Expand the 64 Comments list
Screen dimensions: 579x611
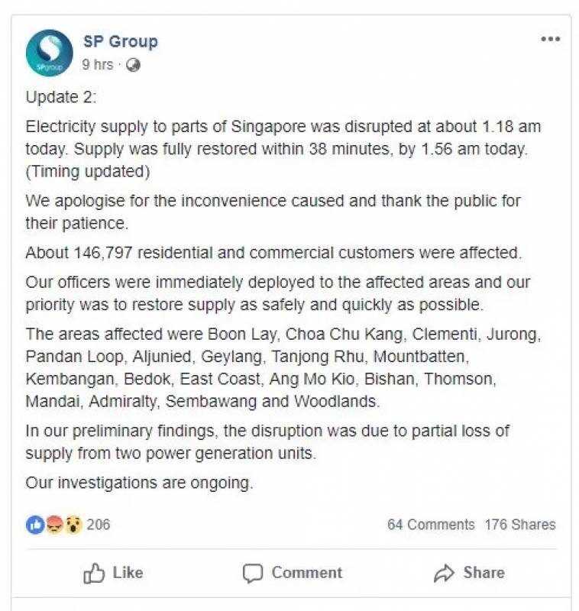click(431, 525)
